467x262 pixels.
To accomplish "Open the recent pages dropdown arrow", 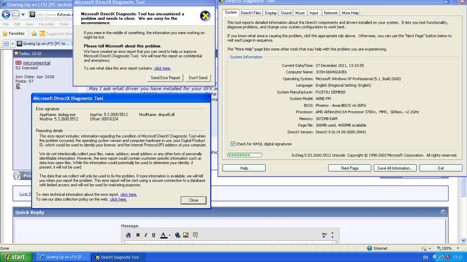I will click(x=23, y=15).
